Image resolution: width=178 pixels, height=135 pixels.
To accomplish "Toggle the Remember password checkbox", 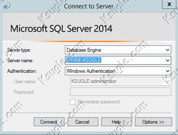I will pos(73,102).
